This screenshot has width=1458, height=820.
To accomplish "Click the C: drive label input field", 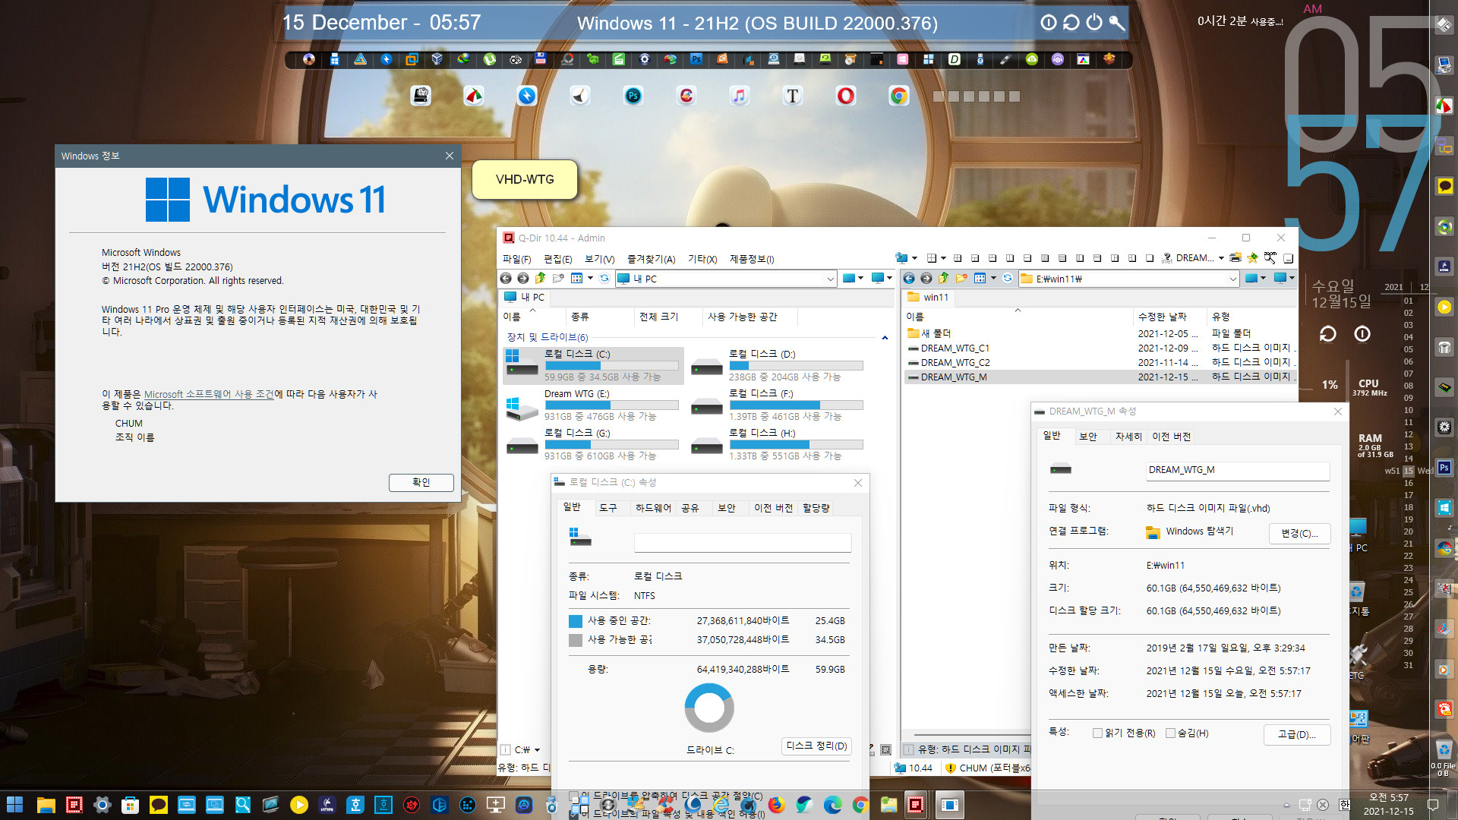I will point(742,542).
